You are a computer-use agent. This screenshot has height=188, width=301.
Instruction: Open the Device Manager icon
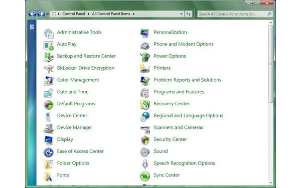point(49,128)
